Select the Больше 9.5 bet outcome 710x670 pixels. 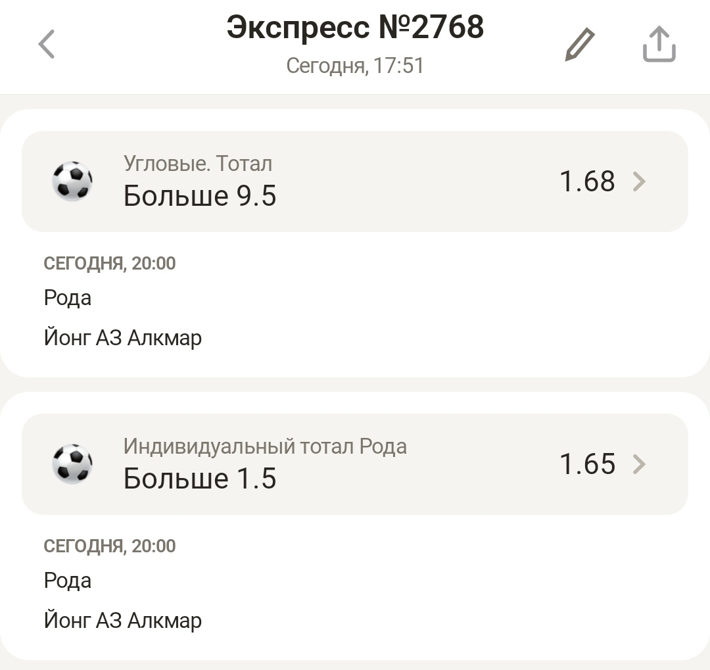click(200, 196)
